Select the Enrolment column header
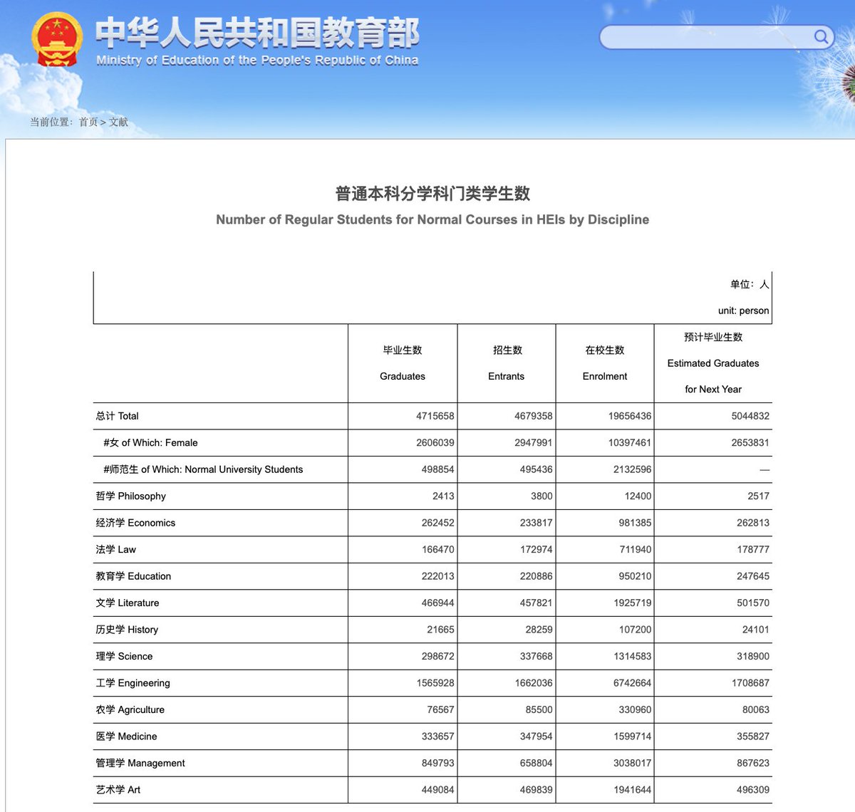This screenshot has height=812, width=855. pos(605,363)
